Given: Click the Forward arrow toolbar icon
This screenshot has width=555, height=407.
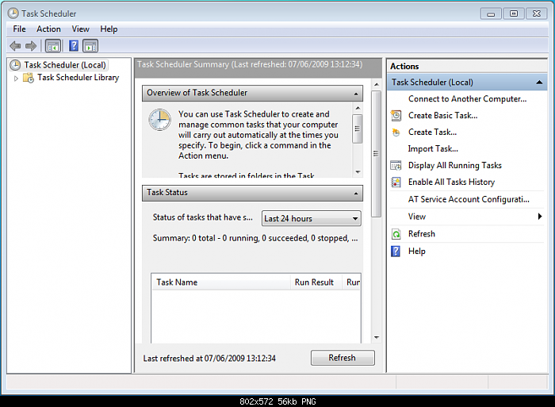Looking at the screenshot, I should tap(31, 46).
